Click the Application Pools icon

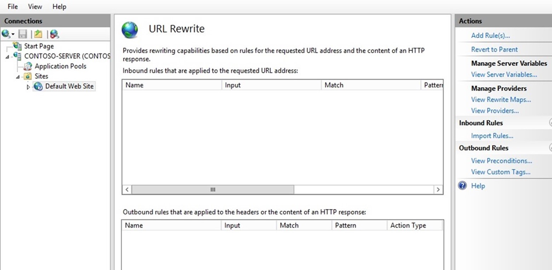28,66
